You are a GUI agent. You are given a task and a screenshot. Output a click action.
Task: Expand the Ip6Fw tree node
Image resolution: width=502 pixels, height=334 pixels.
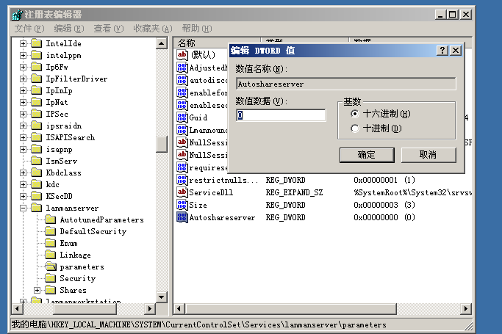[23, 67]
